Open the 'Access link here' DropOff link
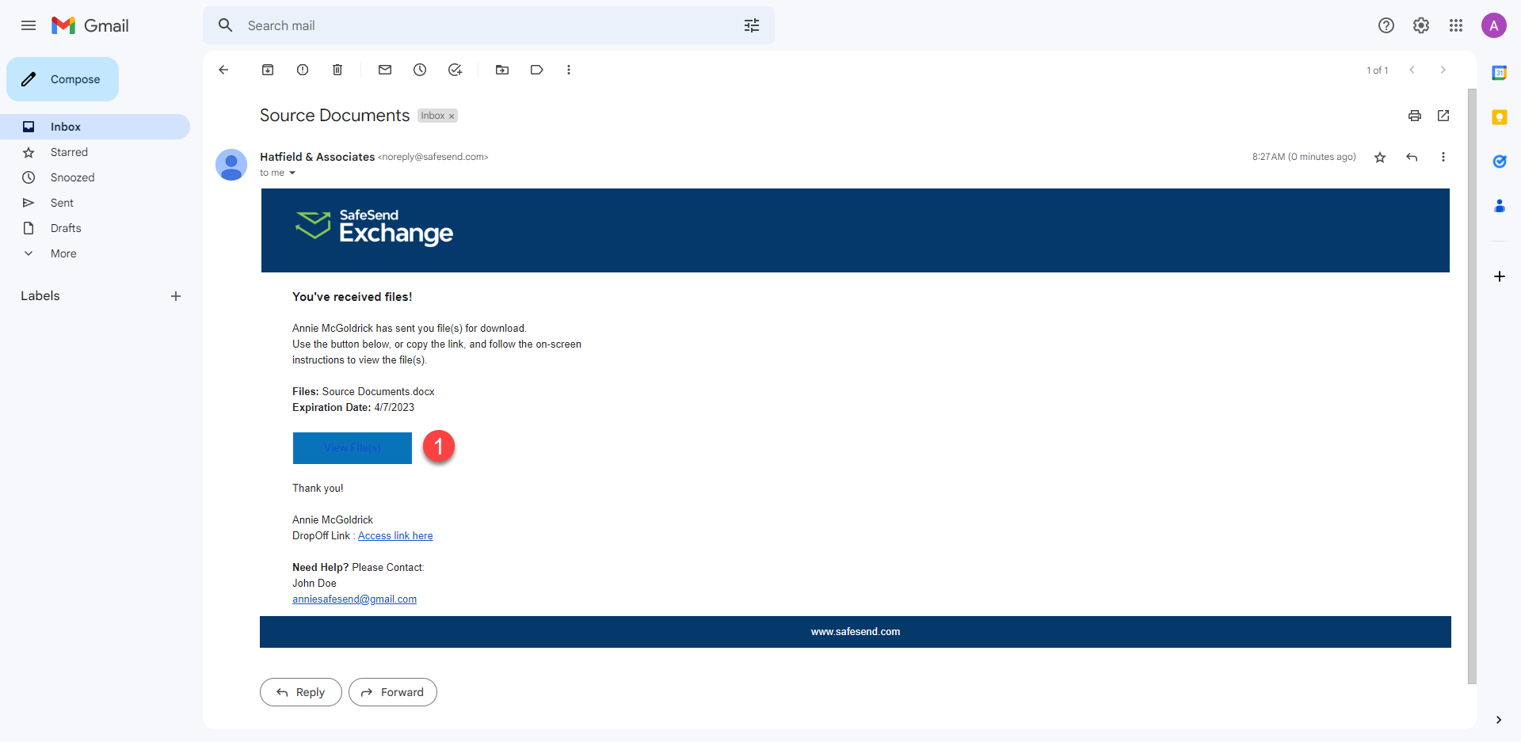The image size is (1521, 742). (395, 535)
